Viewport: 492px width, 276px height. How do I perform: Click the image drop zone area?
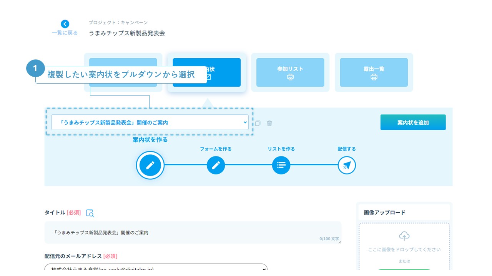(x=404, y=249)
